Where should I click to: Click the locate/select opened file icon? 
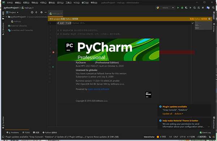[x=32, y=12]
